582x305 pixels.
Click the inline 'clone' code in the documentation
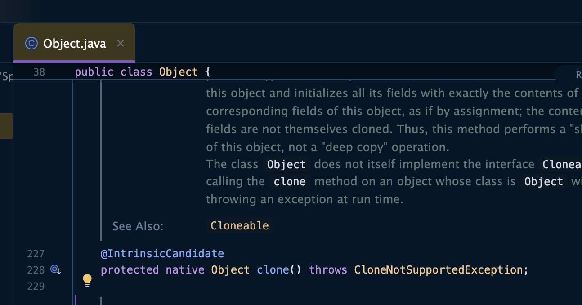290,182
